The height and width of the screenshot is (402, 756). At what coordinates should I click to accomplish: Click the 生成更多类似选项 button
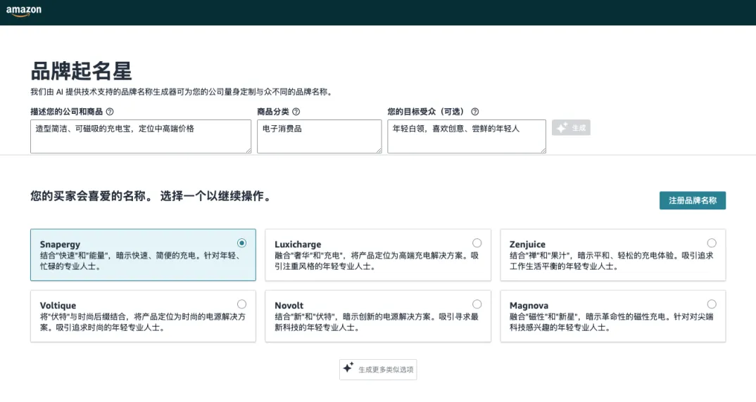pyautogui.click(x=378, y=370)
